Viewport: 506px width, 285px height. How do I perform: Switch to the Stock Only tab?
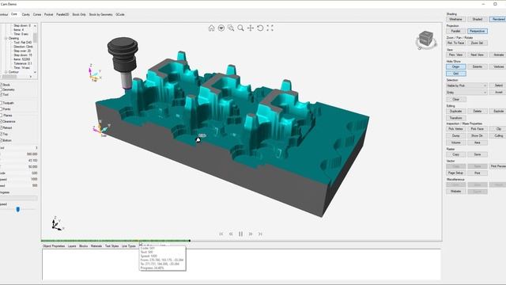[x=79, y=14]
